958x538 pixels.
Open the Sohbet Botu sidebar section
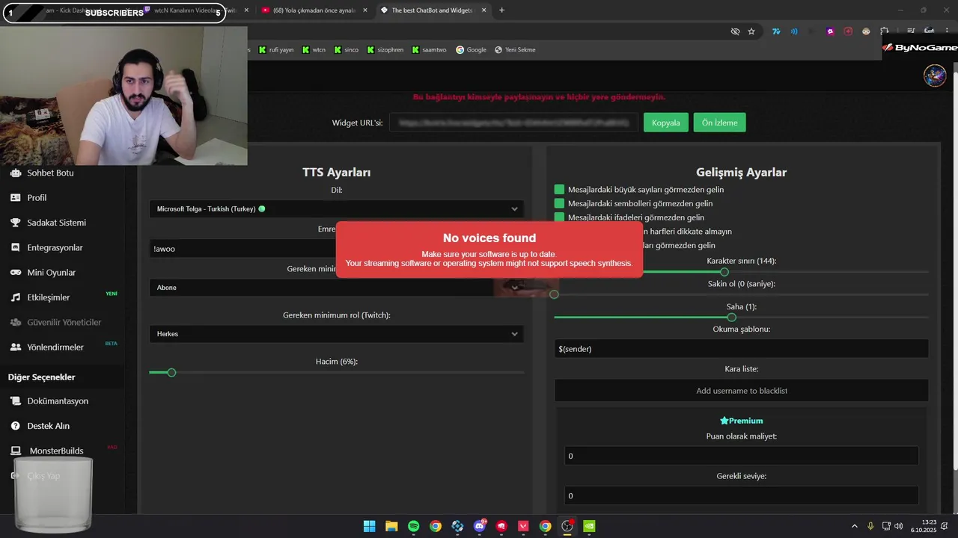tap(42, 173)
